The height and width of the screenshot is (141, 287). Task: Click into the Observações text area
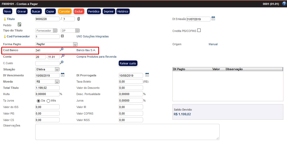[x=127, y=132]
